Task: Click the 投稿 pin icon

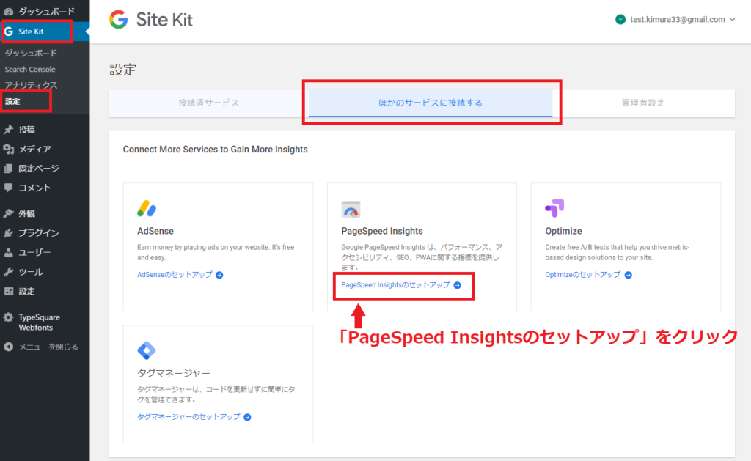Action: click(9, 130)
